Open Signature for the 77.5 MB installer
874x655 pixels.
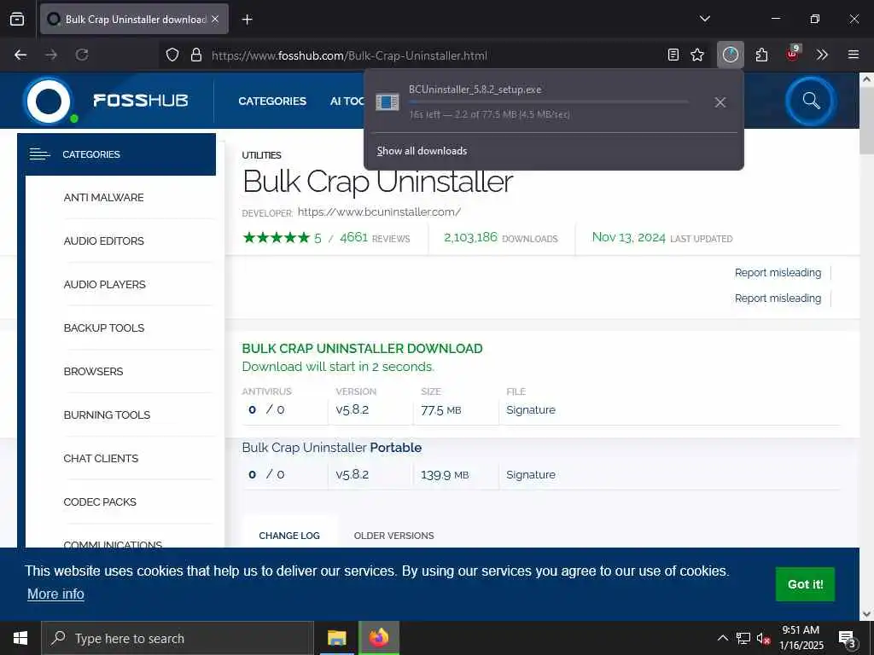coord(531,410)
